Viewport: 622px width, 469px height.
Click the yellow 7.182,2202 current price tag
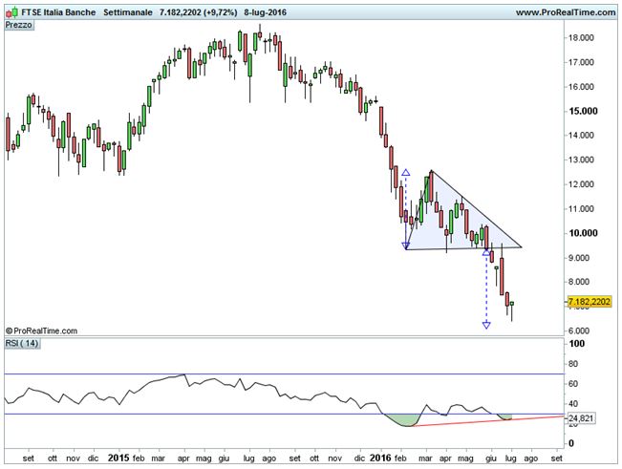(590, 302)
